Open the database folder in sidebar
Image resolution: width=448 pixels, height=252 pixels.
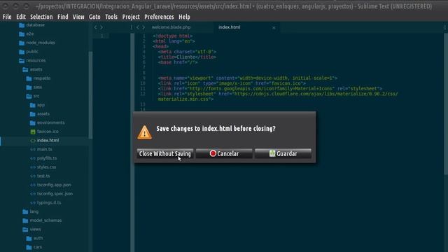click(36, 25)
